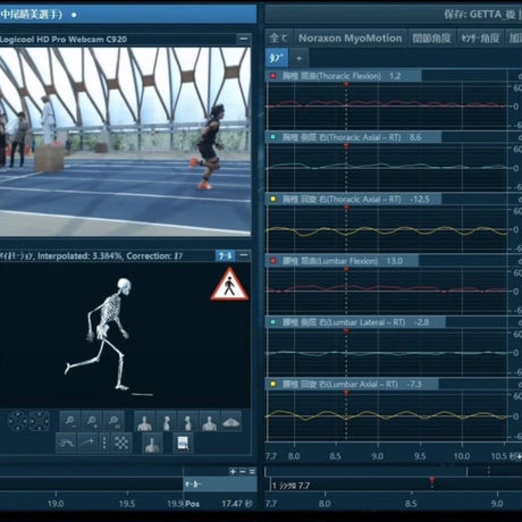The image size is (522, 522).
Task: Toggle the yellow Lumbar Axial channel marker
Action: [x=273, y=384]
